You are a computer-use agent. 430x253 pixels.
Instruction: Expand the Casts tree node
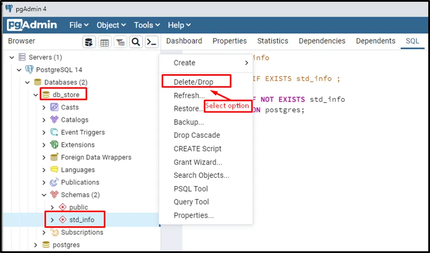click(x=44, y=107)
